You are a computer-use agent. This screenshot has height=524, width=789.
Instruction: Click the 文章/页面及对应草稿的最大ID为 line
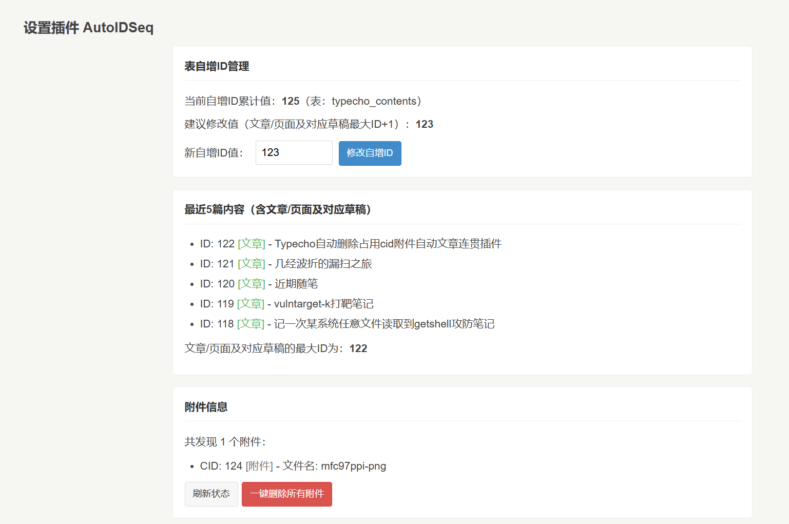tap(276, 348)
